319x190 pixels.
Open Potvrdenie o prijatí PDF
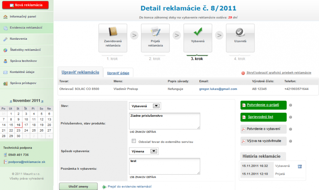(263, 105)
